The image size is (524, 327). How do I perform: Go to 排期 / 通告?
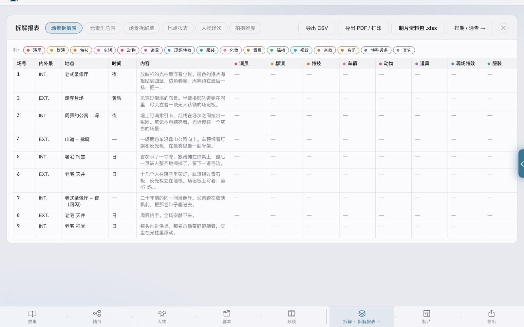(x=470, y=28)
